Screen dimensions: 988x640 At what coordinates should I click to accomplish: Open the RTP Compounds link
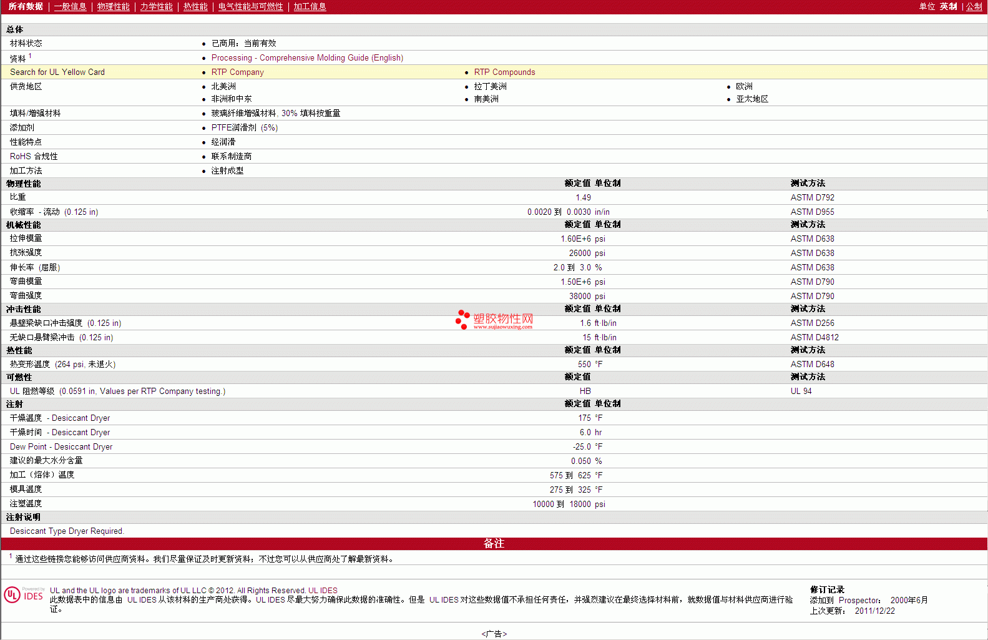pyautogui.click(x=504, y=72)
